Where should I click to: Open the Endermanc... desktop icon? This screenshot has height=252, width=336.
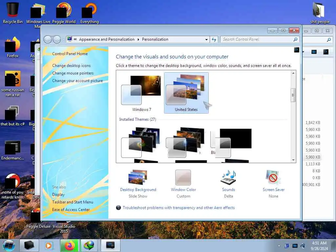[x=13, y=150]
